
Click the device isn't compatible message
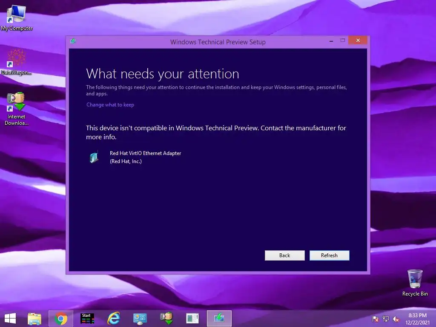point(216,132)
